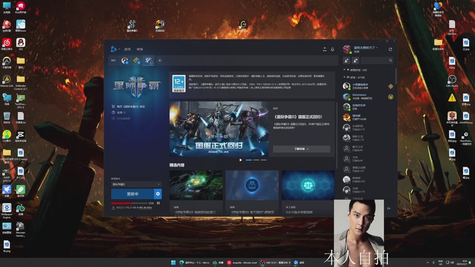
Task: Open the 国服正式回归 banner image
Action: [219, 129]
